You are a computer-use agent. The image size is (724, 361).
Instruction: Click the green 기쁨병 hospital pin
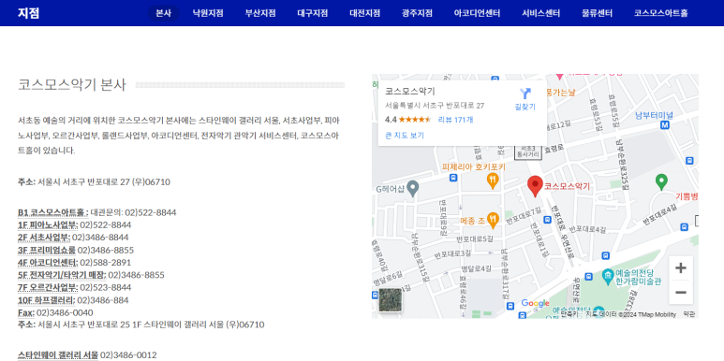pyautogui.click(x=661, y=181)
